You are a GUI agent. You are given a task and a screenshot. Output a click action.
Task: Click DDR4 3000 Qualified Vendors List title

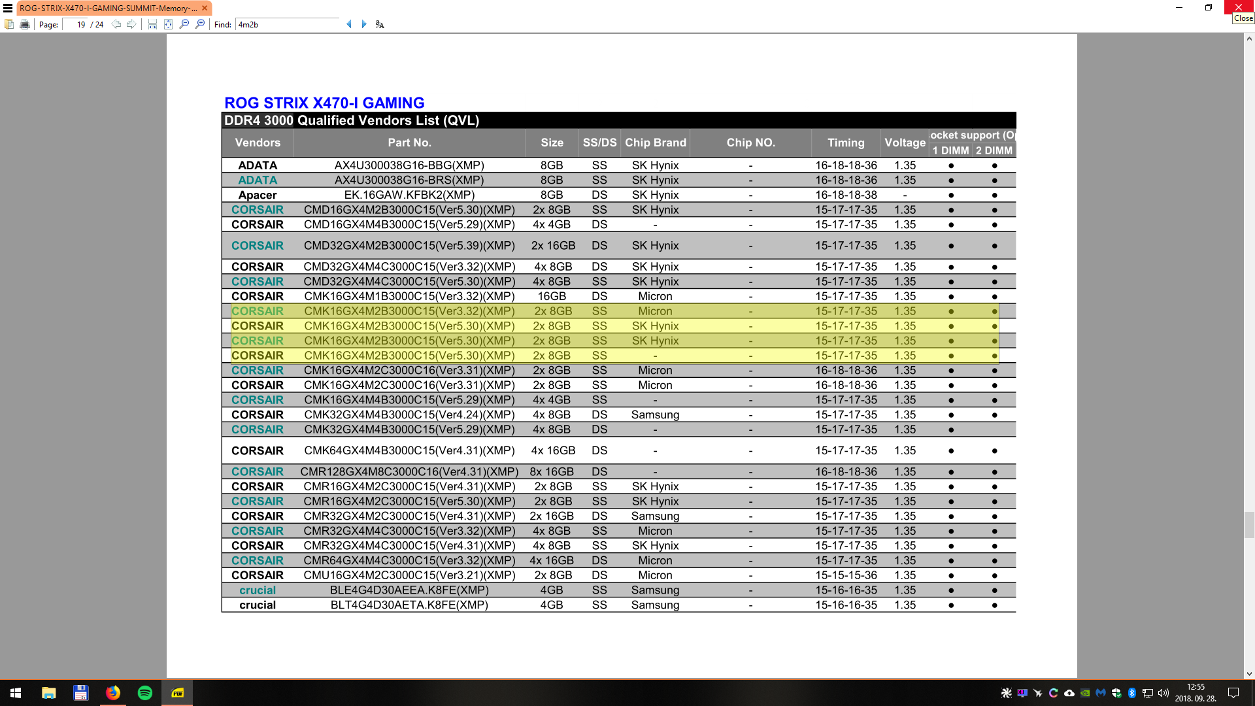(x=352, y=120)
